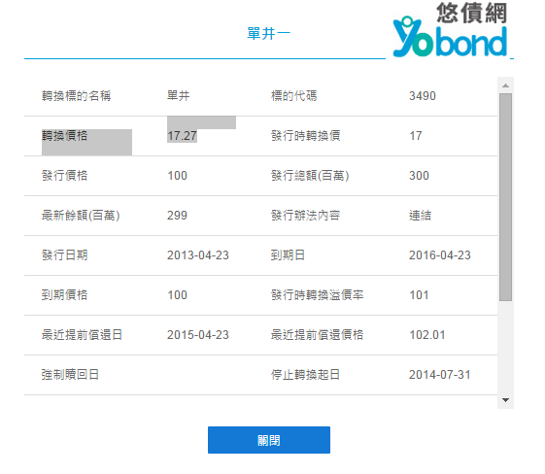Click the scrollbar down arrow

click(506, 400)
